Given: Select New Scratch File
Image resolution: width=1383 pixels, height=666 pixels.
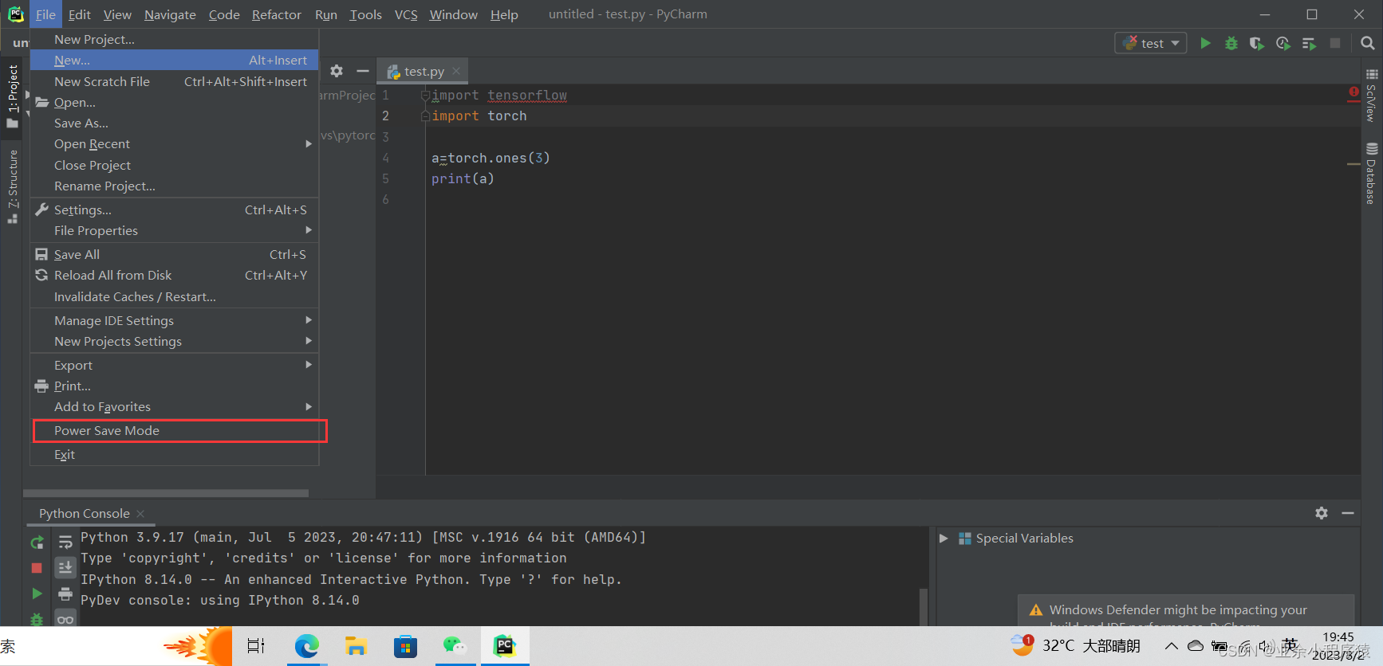Looking at the screenshot, I should [174, 81].
